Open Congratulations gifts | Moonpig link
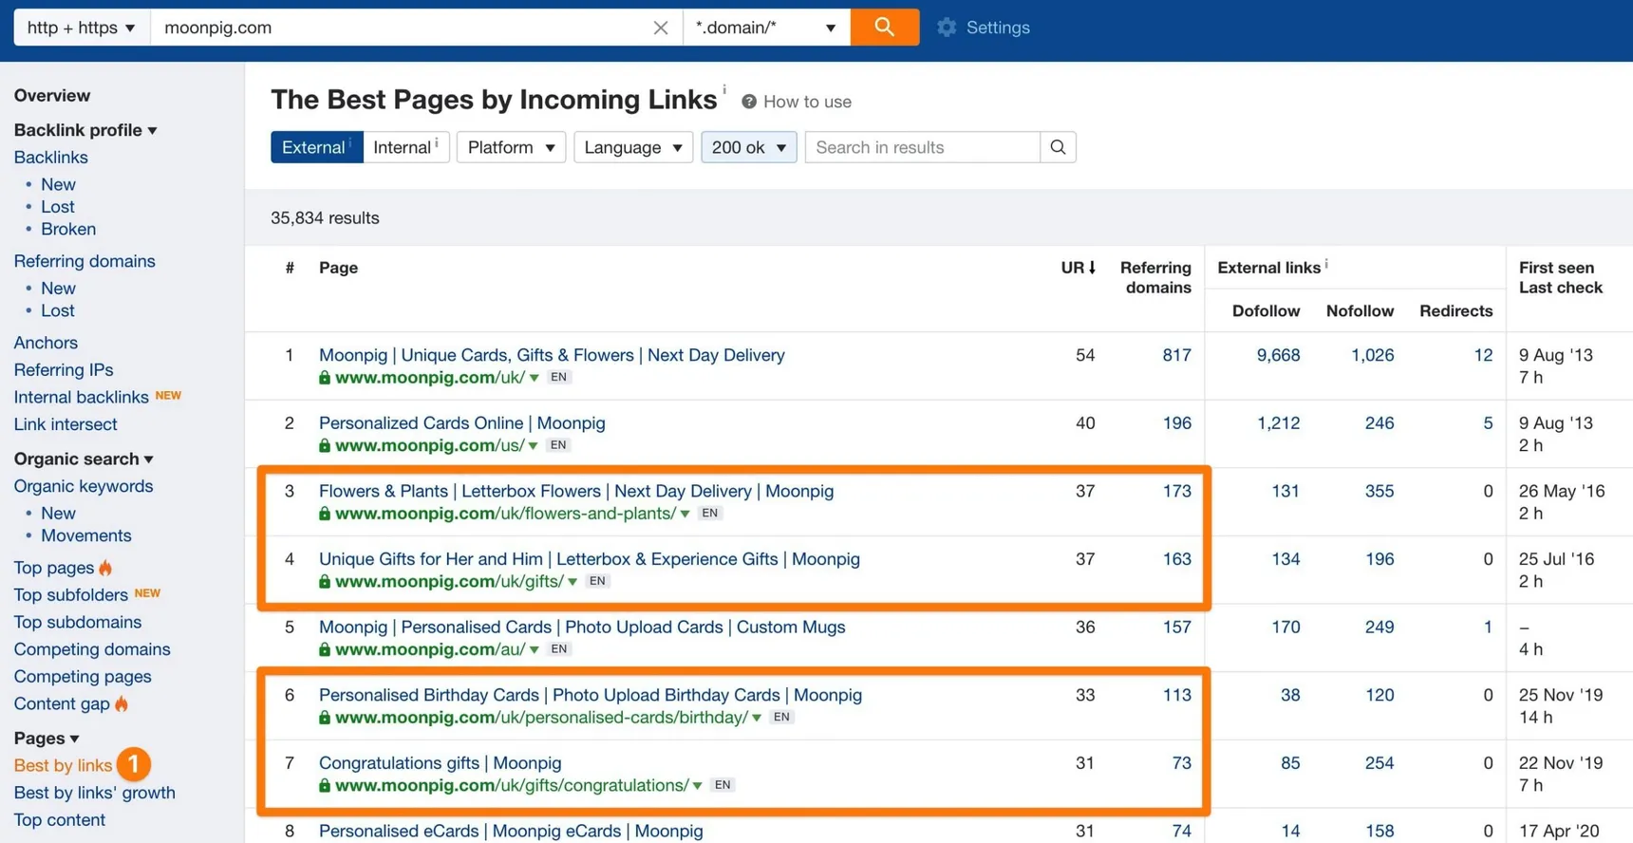Image resolution: width=1633 pixels, height=843 pixels. click(441, 763)
